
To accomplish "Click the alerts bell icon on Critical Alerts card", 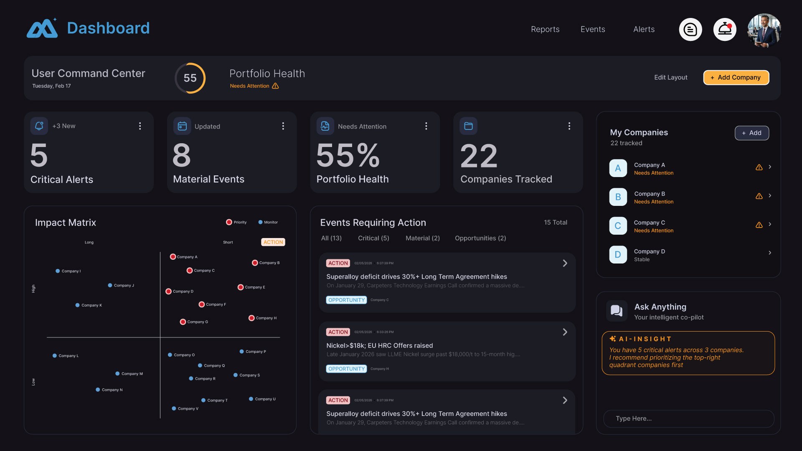I will click(x=39, y=126).
